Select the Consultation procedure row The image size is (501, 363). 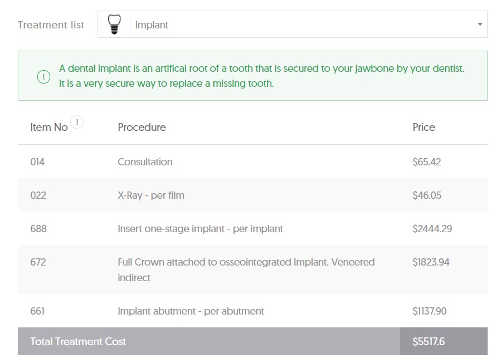tap(252, 162)
